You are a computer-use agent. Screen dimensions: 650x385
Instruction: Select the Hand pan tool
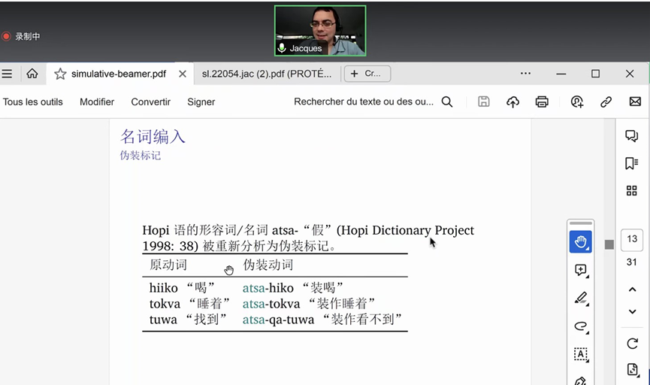click(x=580, y=242)
